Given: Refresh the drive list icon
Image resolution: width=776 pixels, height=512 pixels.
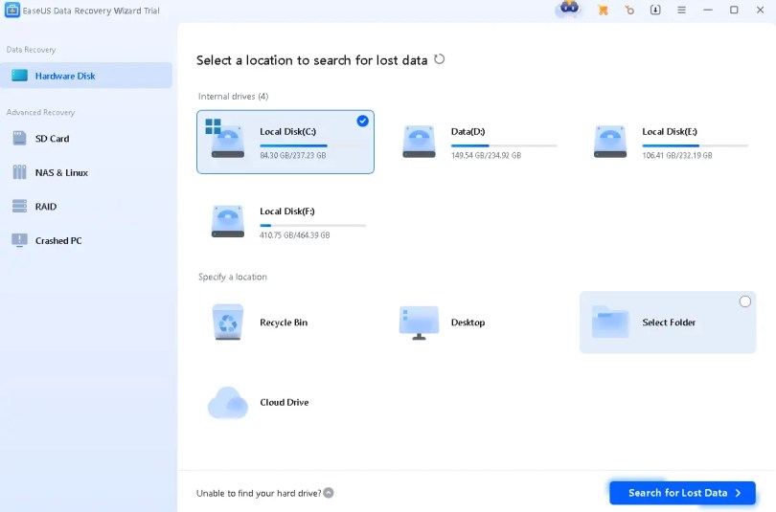Looking at the screenshot, I should pyautogui.click(x=439, y=59).
